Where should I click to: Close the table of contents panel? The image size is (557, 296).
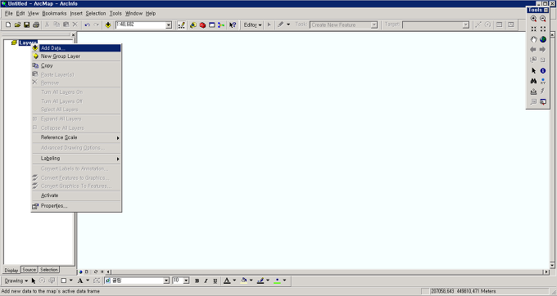coord(73,34)
